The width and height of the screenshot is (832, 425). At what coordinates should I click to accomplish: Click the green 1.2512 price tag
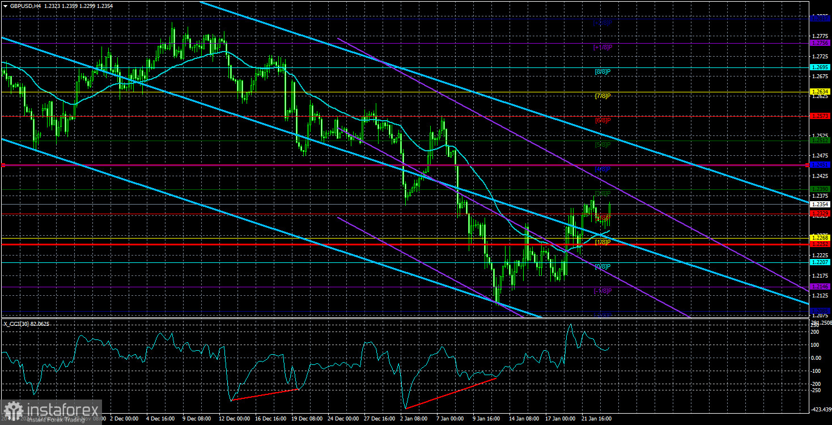click(x=820, y=140)
